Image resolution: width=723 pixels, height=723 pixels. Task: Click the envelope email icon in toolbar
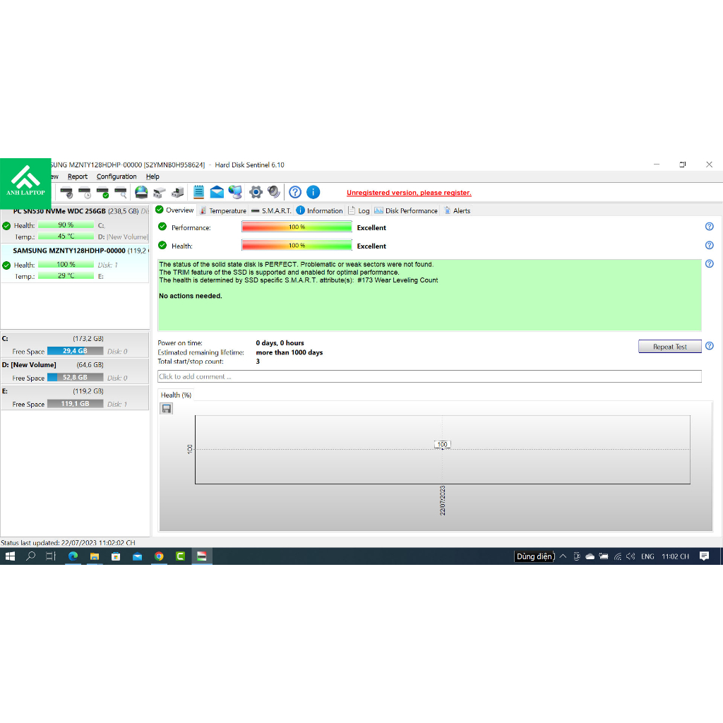[x=217, y=192]
